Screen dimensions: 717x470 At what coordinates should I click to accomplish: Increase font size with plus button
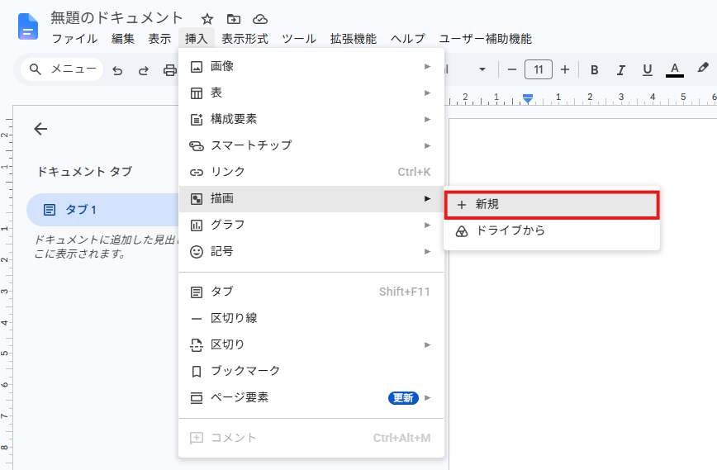coord(565,69)
